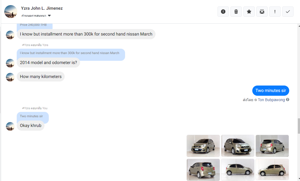Expand the conversation assignment dropdown arrow
This screenshot has height=181, width=300.
(49, 16)
